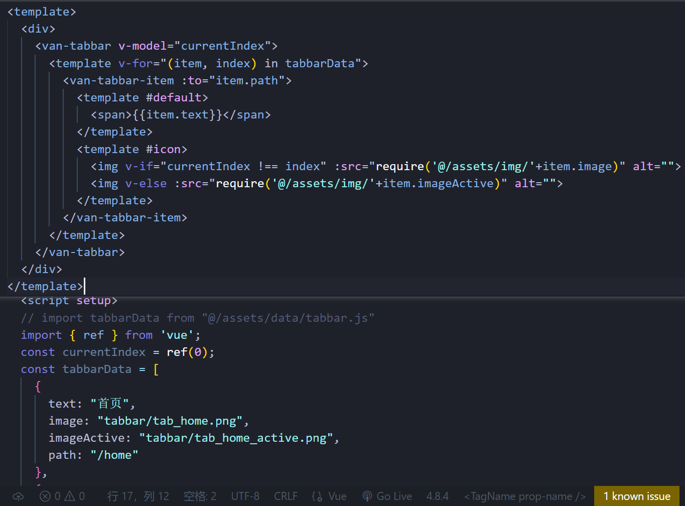Click the text: "首页" line
The image size is (685, 506).
click(92, 404)
